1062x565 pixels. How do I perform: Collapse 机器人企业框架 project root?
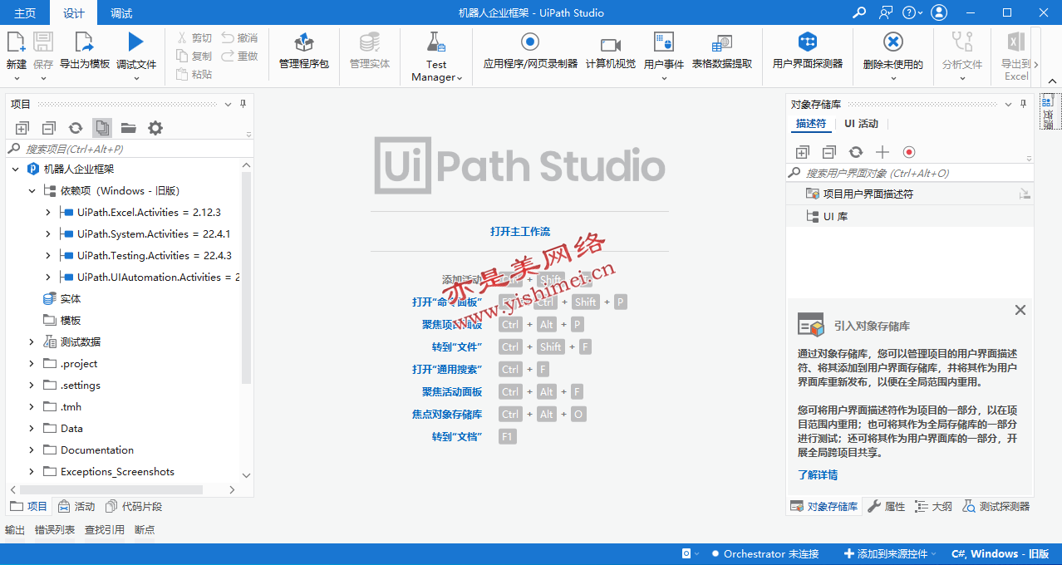click(15, 169)
